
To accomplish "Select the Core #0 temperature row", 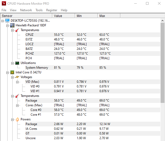I will (95, 110).
